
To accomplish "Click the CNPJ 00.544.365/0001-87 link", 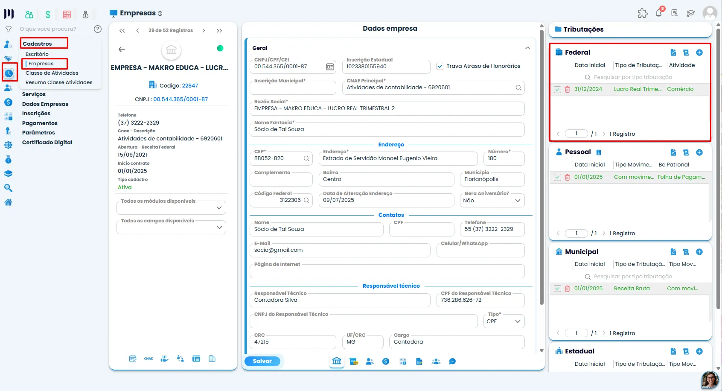I will click(180, 99).
